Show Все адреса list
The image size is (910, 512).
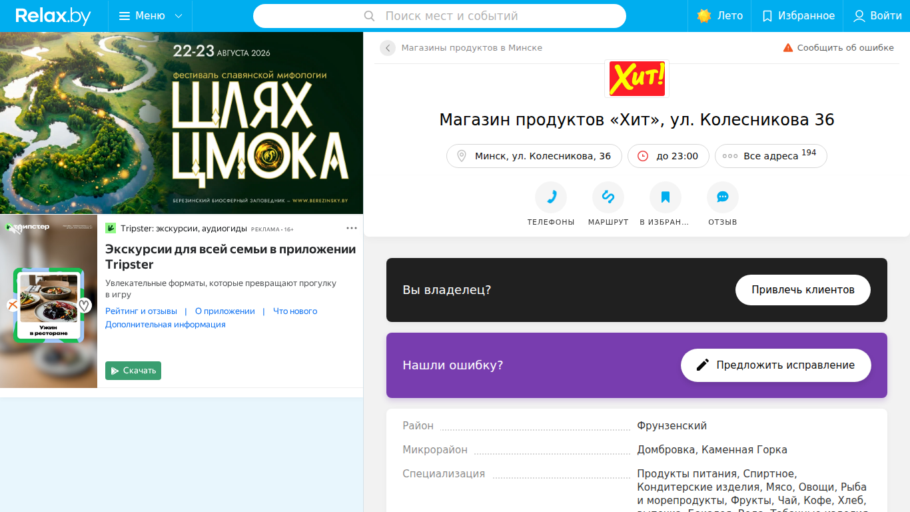point(771,156)
